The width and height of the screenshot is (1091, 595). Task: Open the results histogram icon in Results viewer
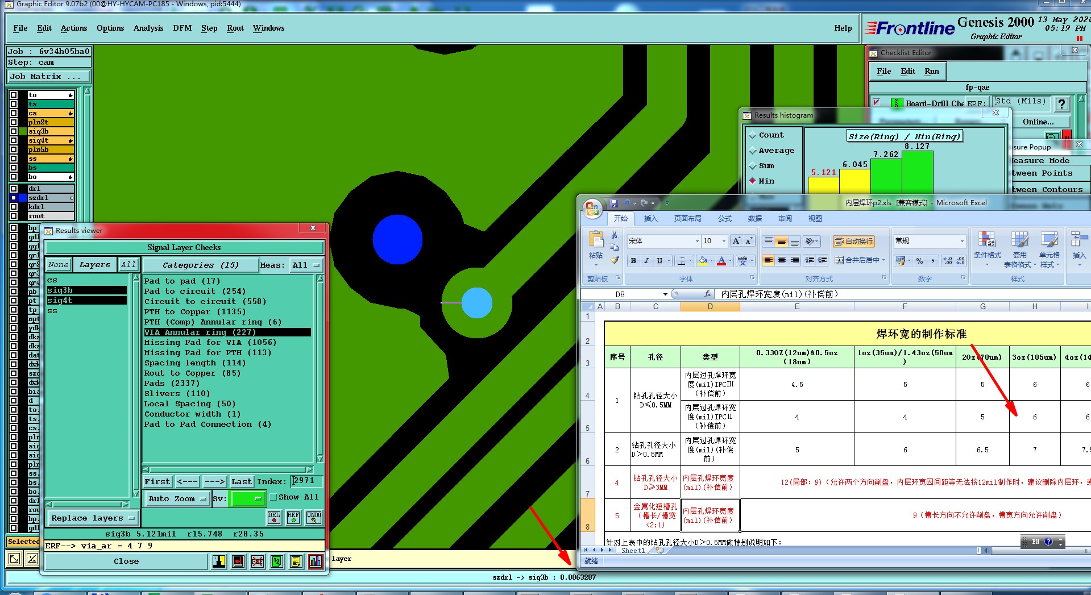[316, 561]
